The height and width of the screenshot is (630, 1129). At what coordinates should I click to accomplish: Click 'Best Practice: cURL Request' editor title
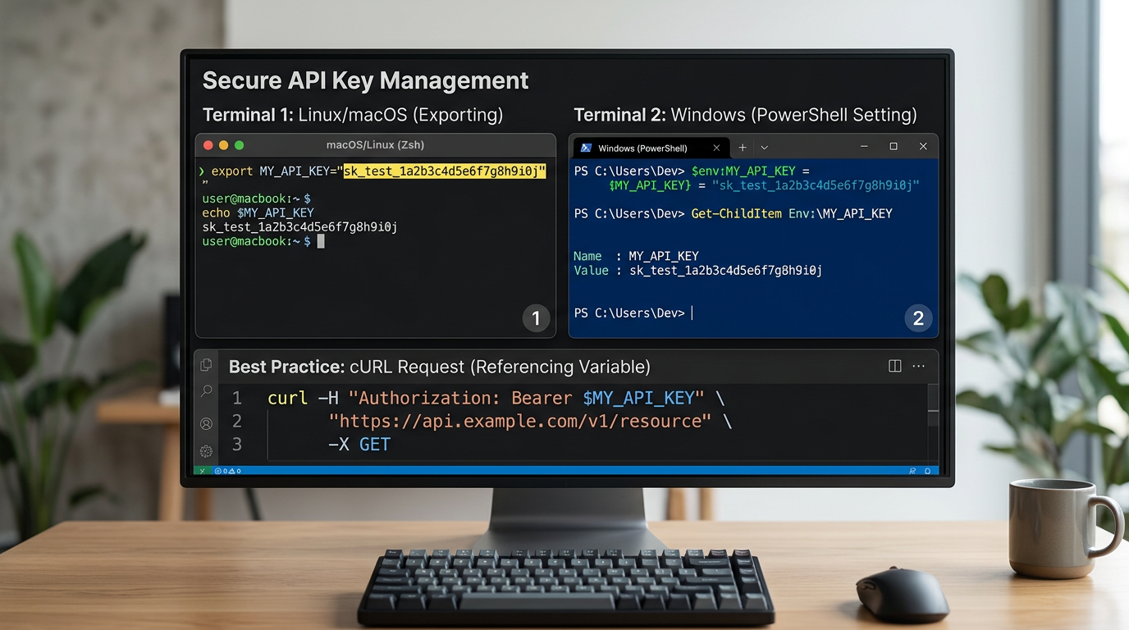[439, 366]
